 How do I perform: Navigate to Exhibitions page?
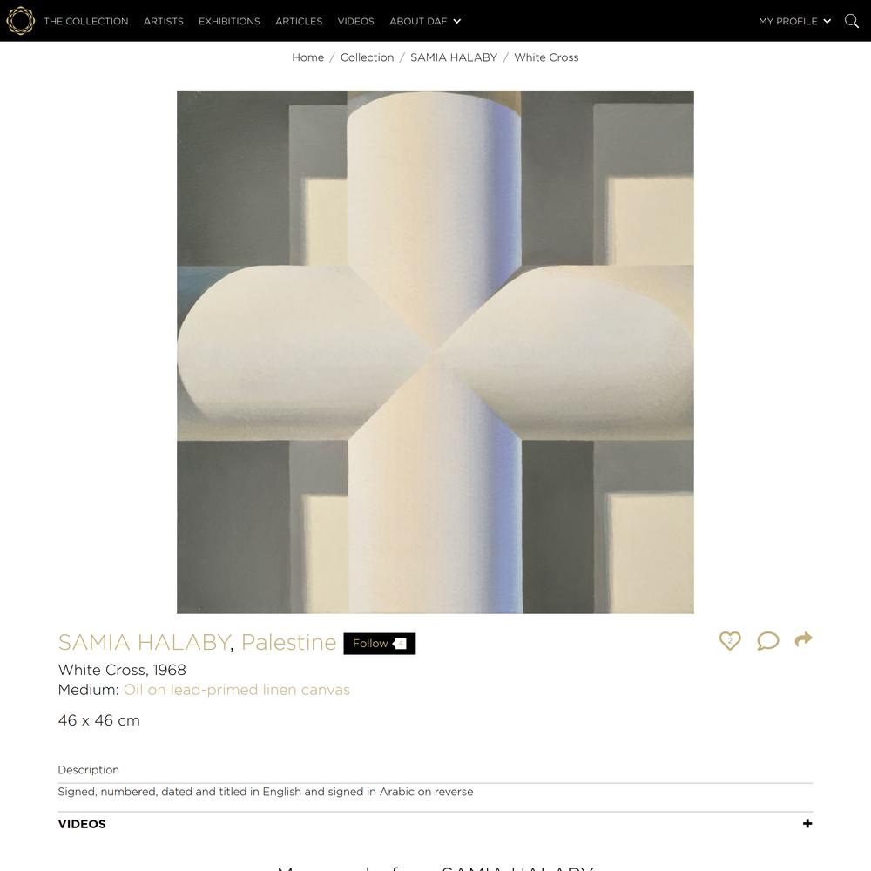click(229, 21)
